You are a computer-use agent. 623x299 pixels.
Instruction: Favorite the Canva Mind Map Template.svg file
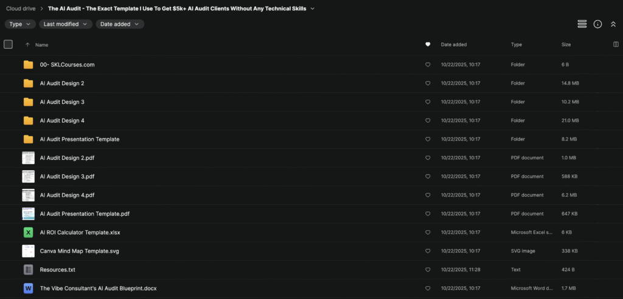click(428, 251)
